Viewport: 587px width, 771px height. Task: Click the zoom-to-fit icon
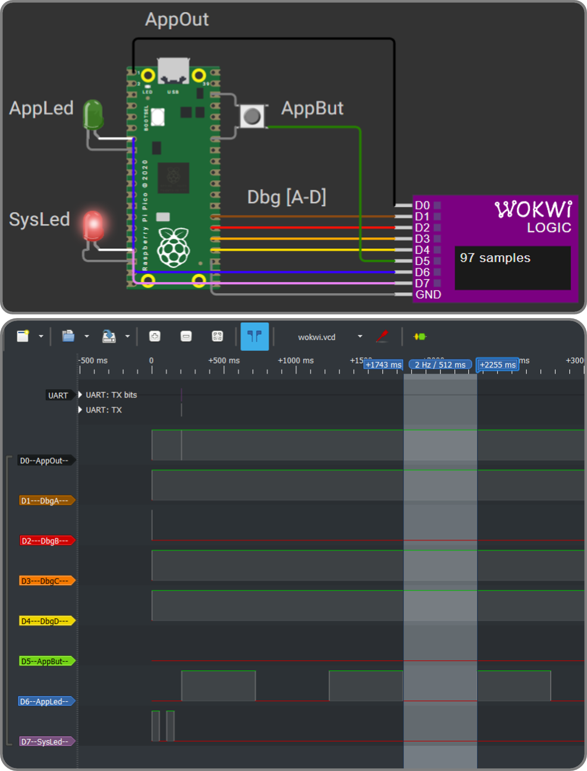(x=217, y=336)
